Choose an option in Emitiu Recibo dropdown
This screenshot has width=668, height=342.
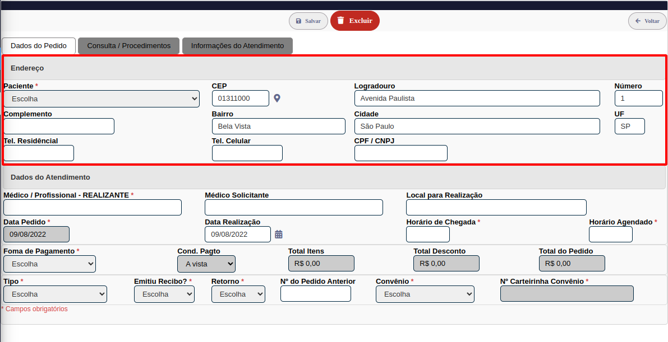click(x=164, y=294)
